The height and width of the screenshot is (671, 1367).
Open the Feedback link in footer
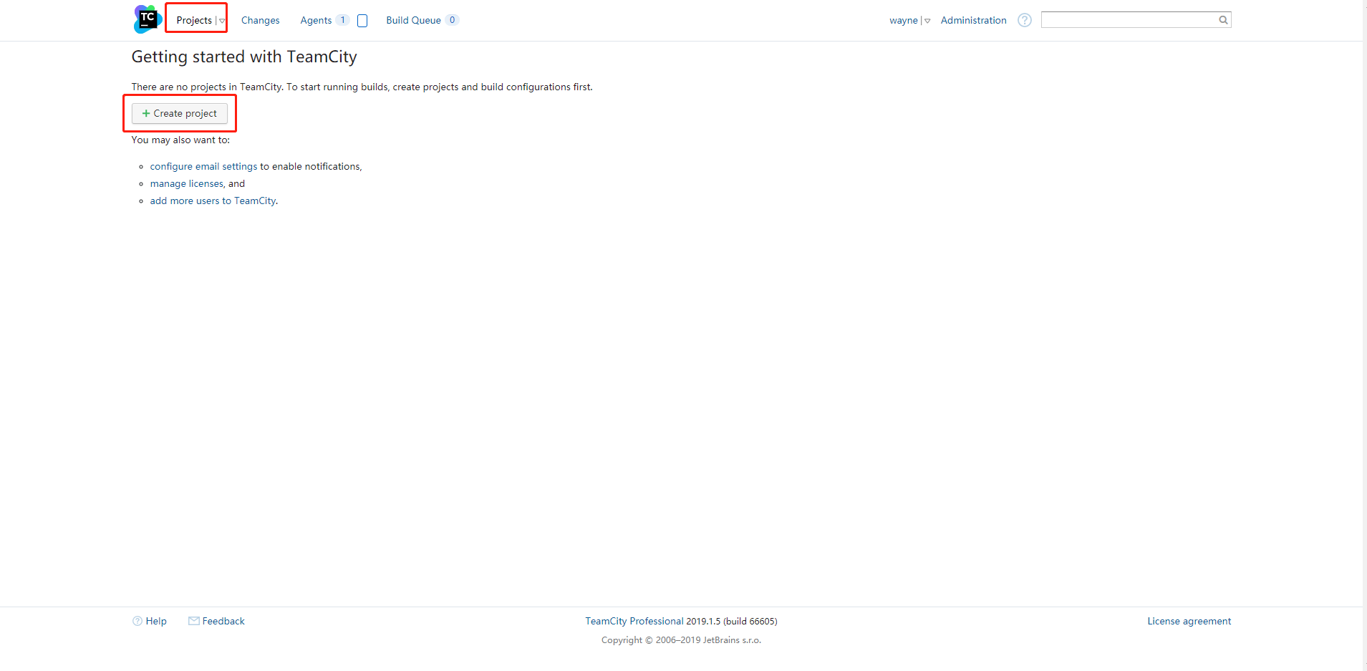[223, 621]
